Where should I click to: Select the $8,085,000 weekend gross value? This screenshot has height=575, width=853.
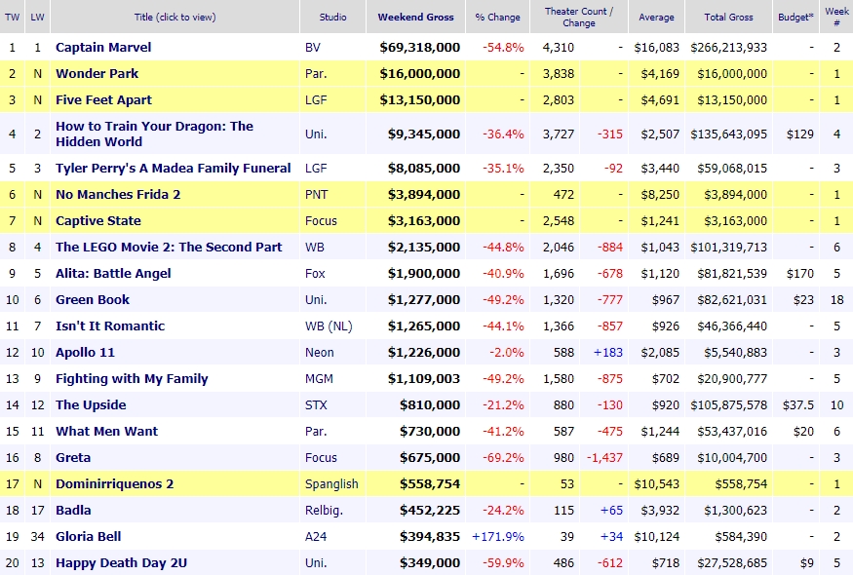pyautogui.click(x=424, y=168)
